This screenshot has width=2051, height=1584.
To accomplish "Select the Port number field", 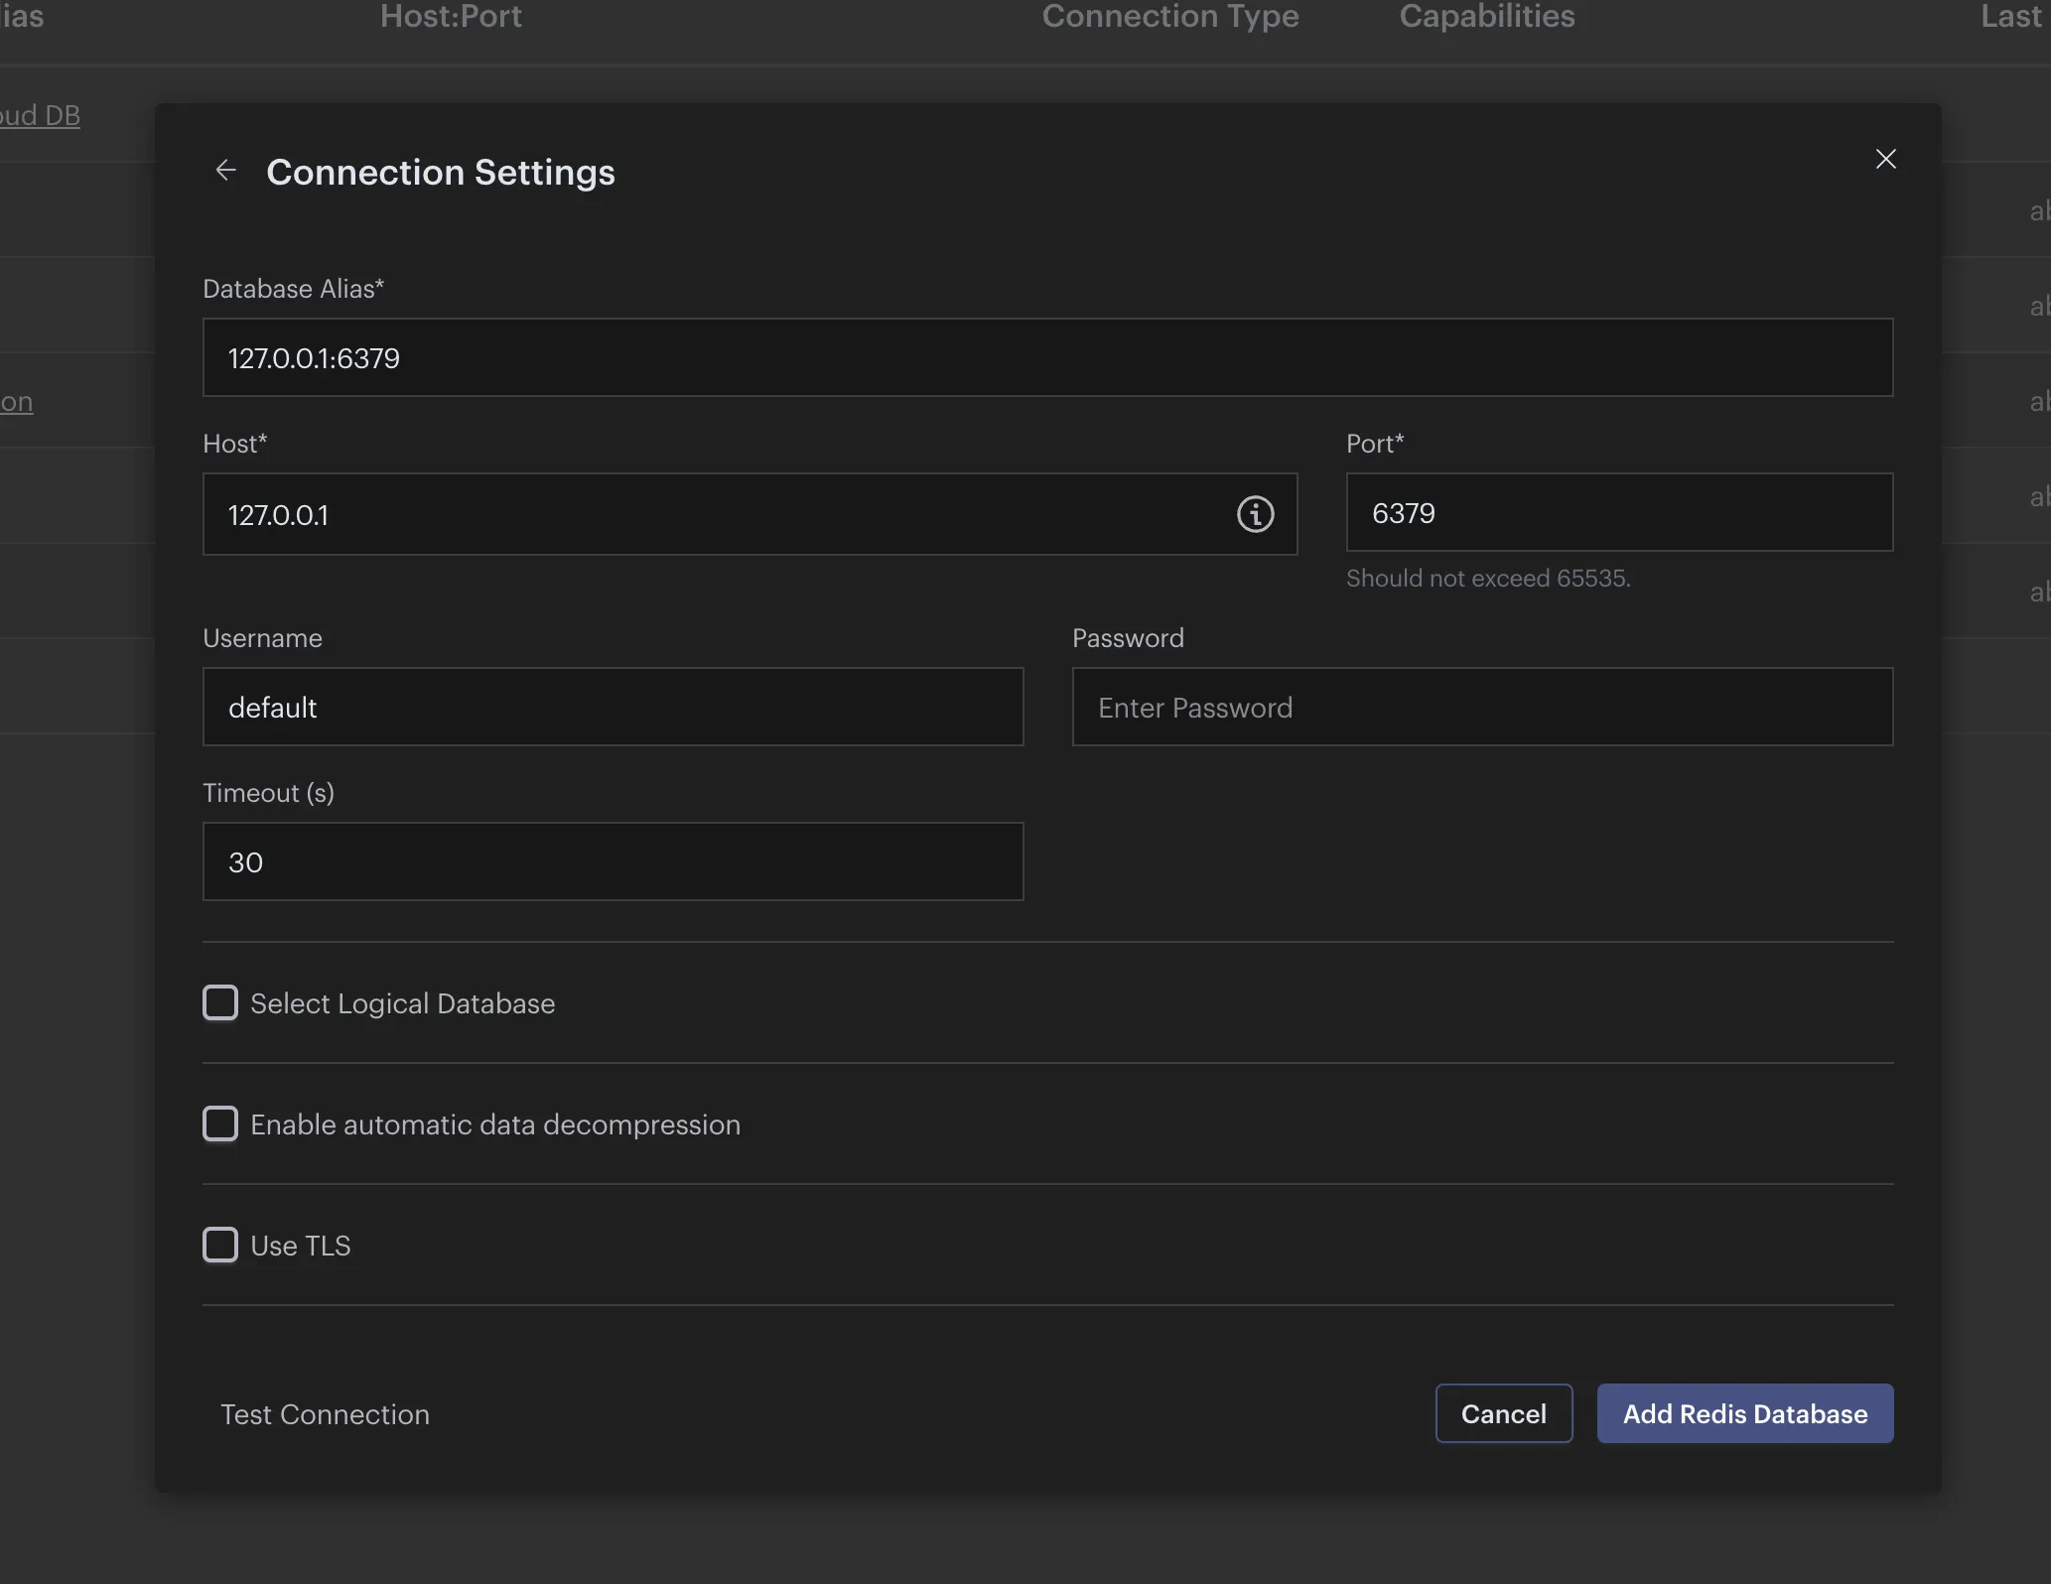I will pyautogui.click(x=1618, y=513).
